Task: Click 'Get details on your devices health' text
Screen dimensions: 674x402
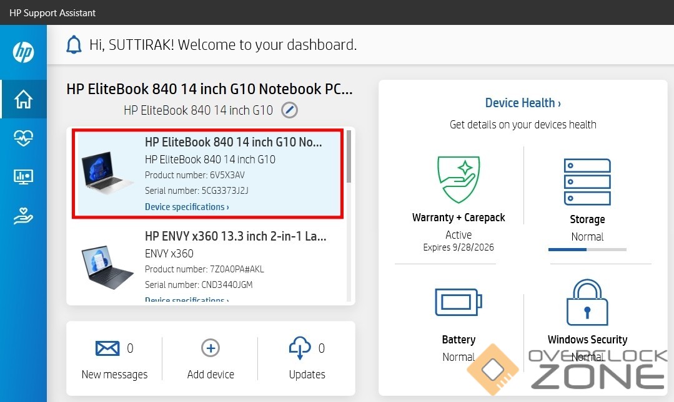Action: coord(523,125)
